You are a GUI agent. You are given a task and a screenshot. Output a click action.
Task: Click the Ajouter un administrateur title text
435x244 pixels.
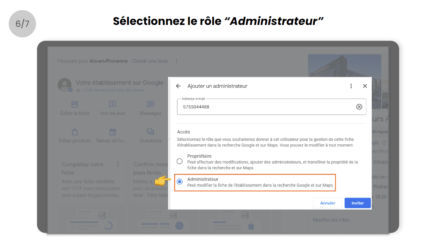(x=217, y=86)
